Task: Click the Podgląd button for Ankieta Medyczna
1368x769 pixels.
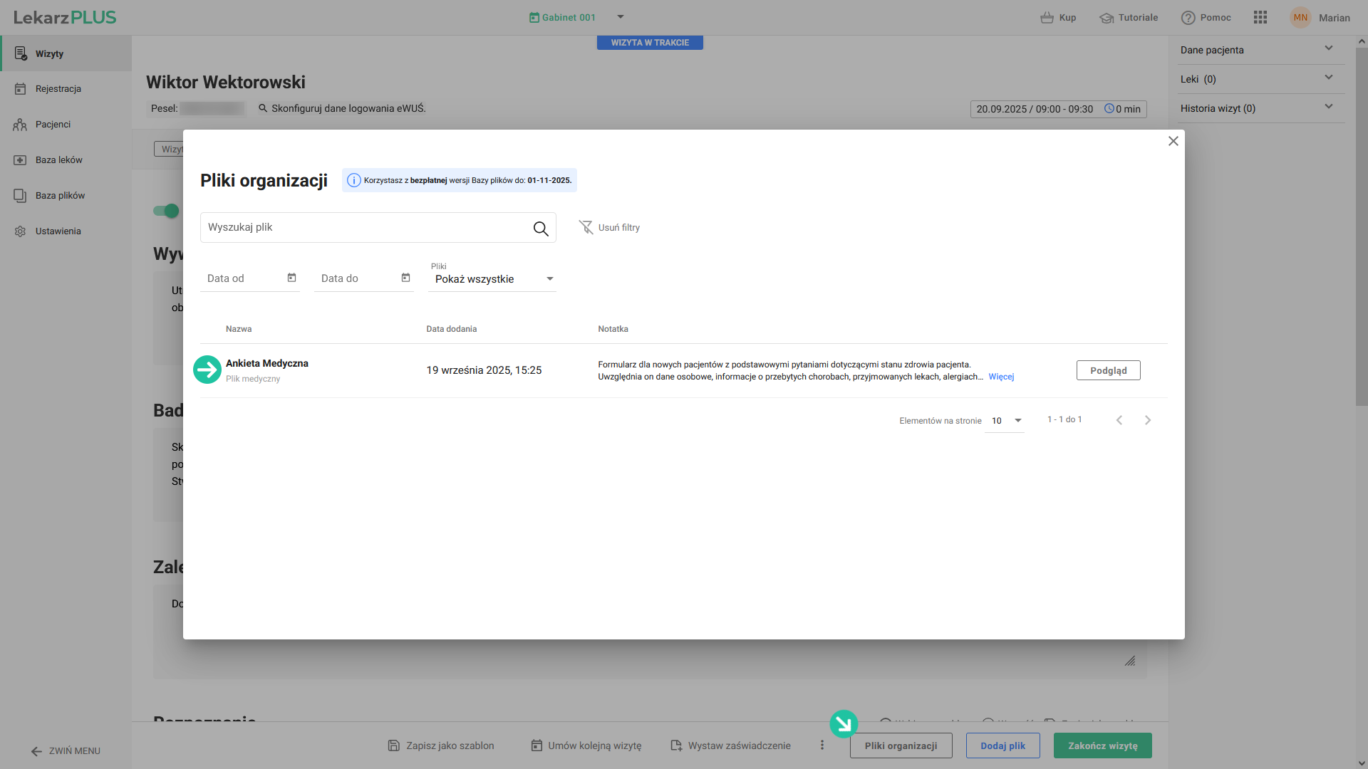Action: coord(1108,370)
